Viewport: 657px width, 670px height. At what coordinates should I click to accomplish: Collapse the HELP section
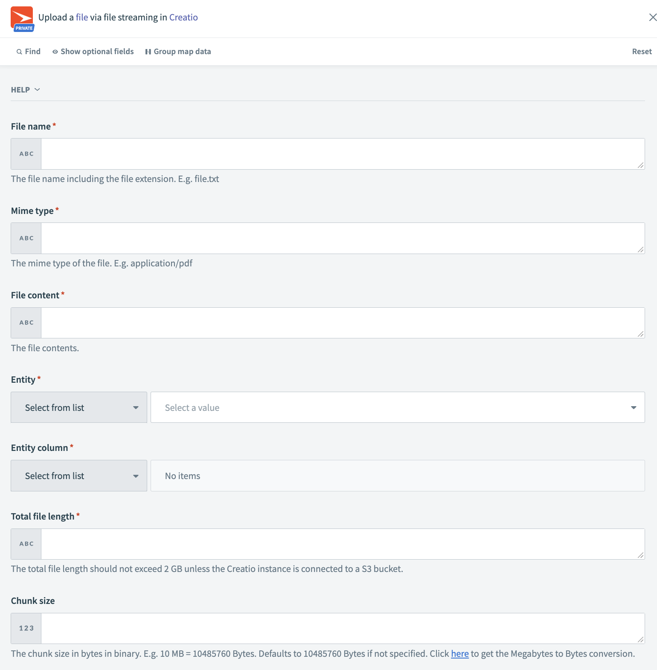[x=26, y=90]
